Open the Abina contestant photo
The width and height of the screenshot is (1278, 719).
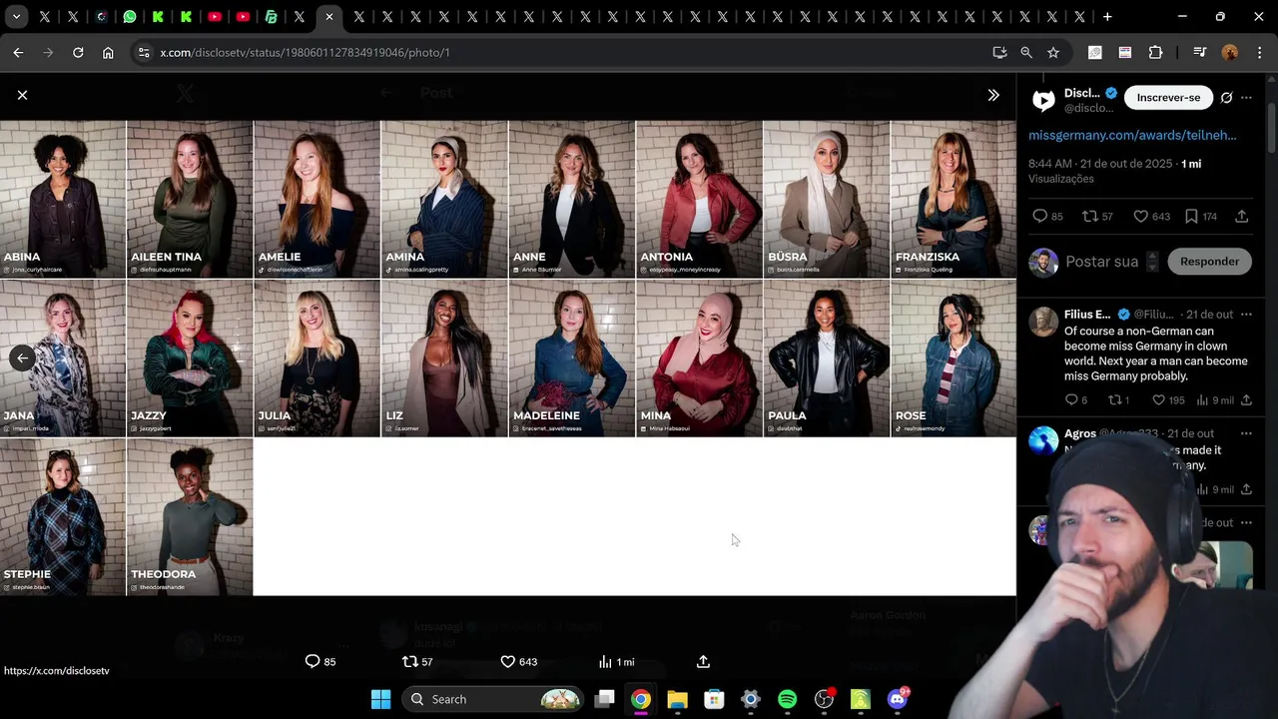tap(63, 199)
